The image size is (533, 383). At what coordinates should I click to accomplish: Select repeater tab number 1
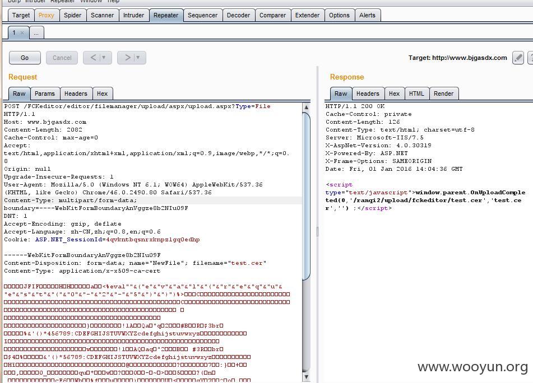(14, 32)
